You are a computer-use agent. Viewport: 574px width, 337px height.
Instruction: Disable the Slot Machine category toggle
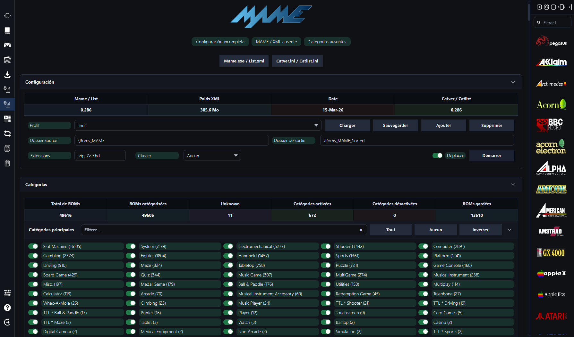[x=33, y=246]
